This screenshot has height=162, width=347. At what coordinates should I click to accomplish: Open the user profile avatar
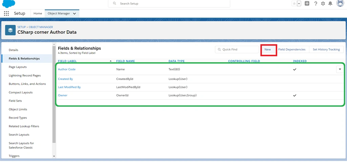tap(340, 3)
